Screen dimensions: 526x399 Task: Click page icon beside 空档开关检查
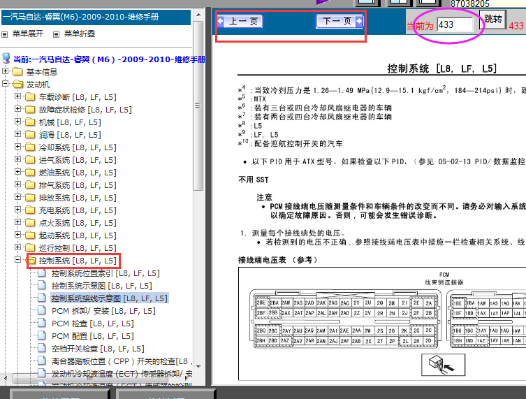pyautogui.click(x=42, y=348)
